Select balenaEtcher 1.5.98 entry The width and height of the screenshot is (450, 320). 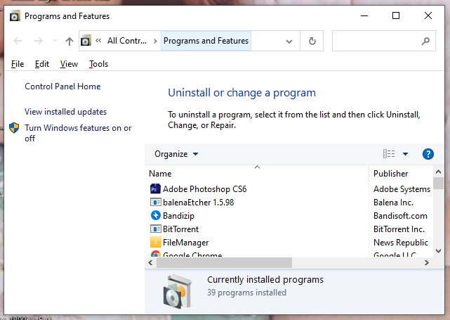coord(198,203)
